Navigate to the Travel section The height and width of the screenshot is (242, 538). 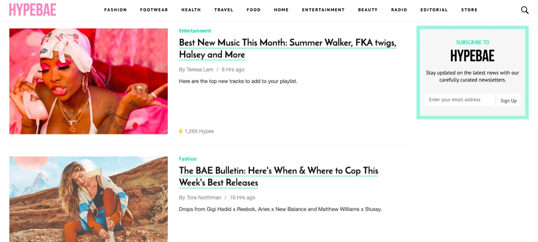click(224, 10)
